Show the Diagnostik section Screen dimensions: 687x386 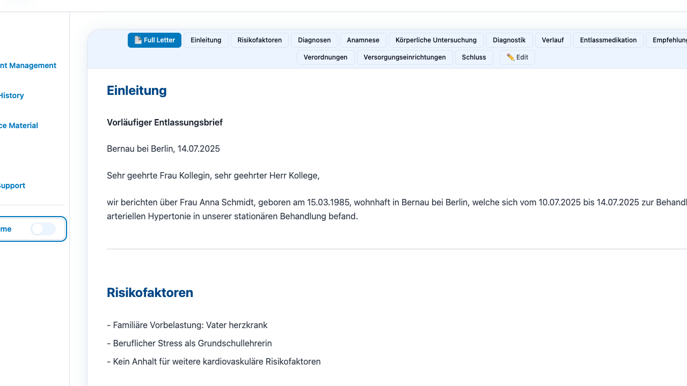click(x=509, y=40)
